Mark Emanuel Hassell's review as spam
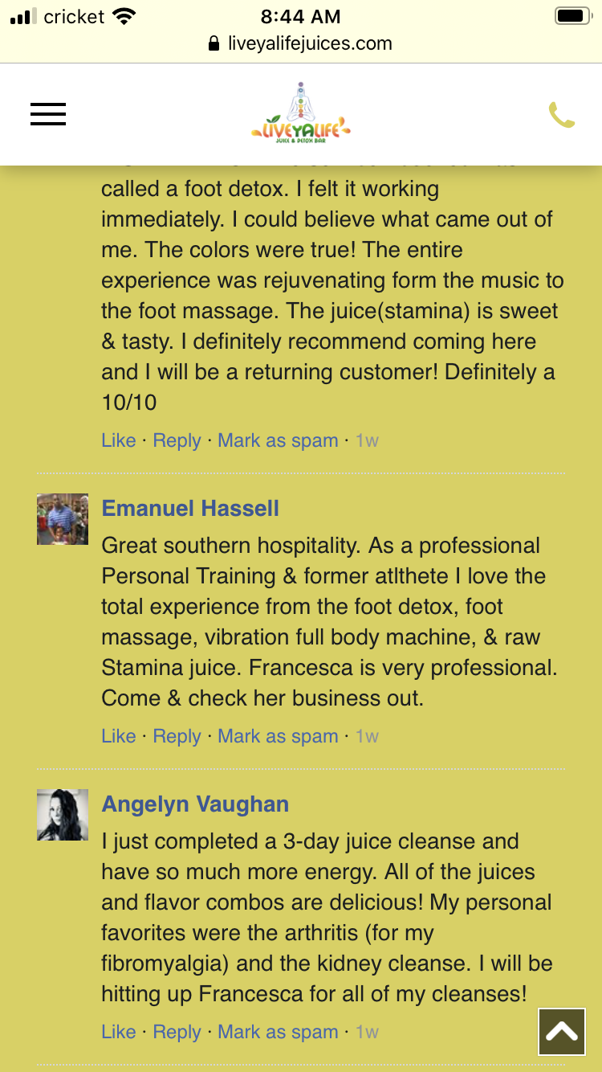The width and height of the screenshot is (602, 1072). point(278,736)
